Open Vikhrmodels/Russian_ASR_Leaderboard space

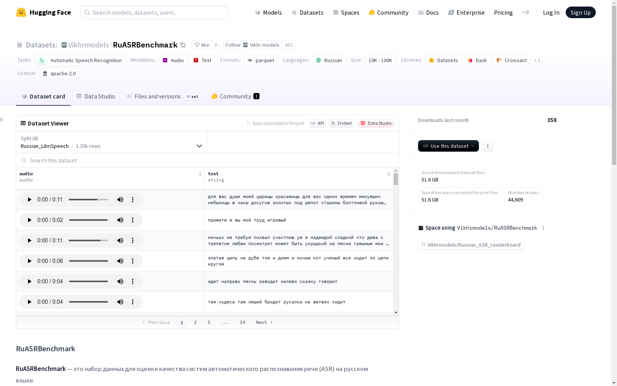[x=471, y=245]
